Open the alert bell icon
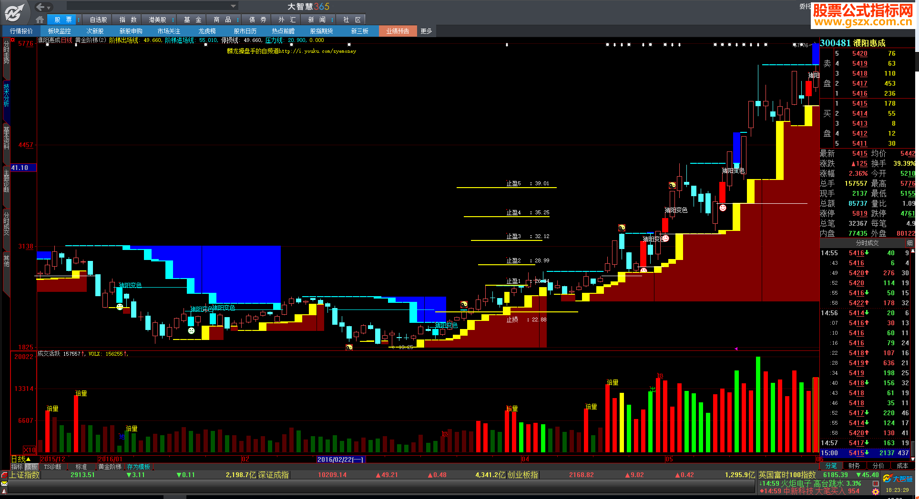Screen dimensions: 919x499 [x=4, y=491]
